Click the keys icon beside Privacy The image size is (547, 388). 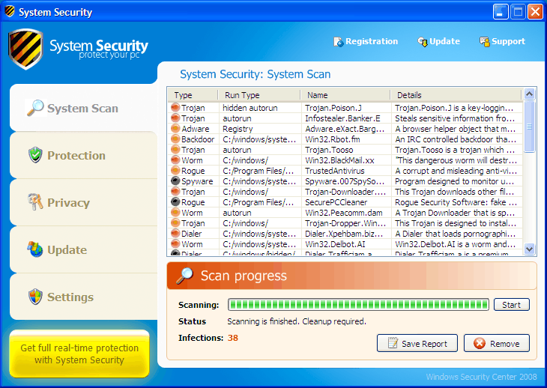pos(35,201)
